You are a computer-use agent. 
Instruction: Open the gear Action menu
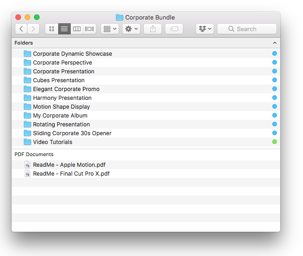click(x=131, y=29)
